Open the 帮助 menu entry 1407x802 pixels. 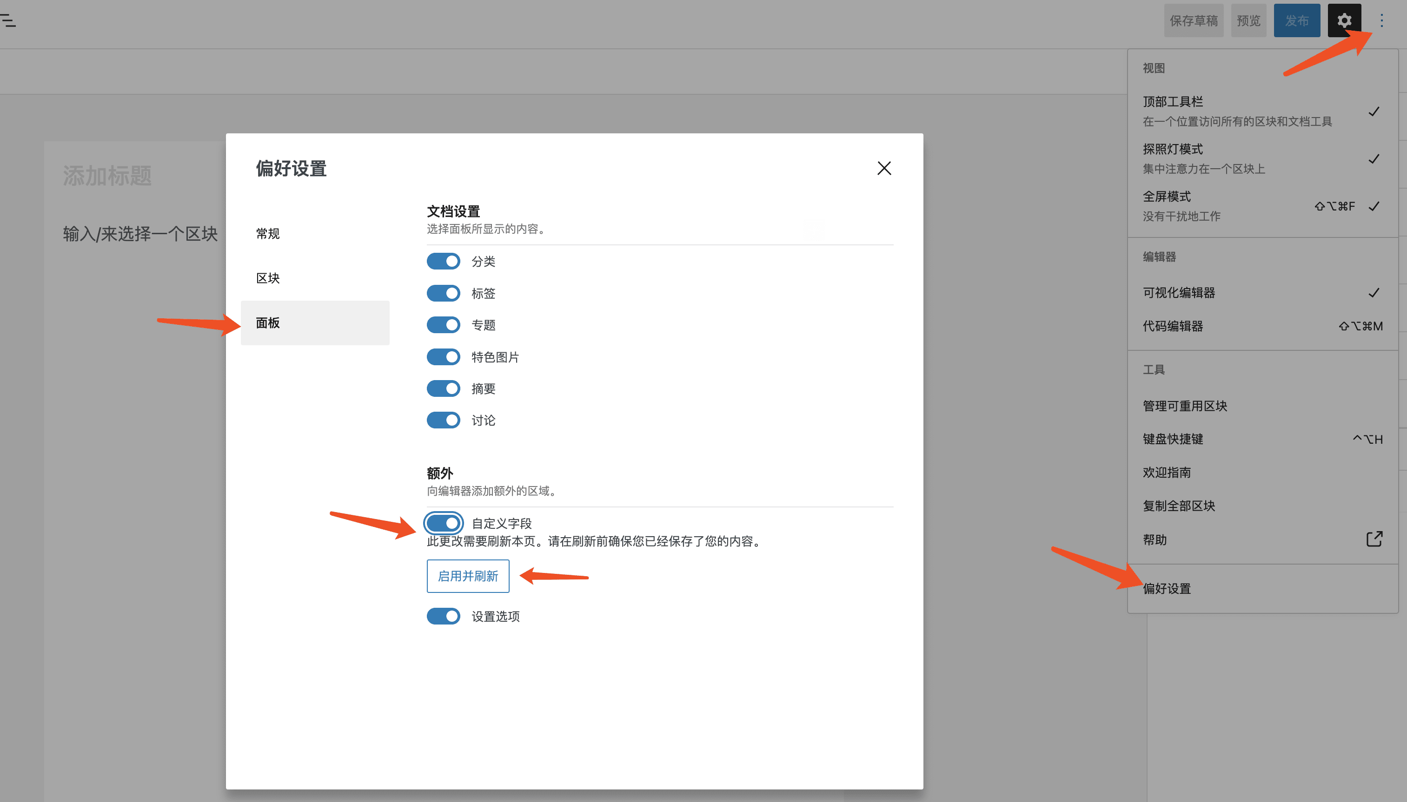pos(1262,539)
